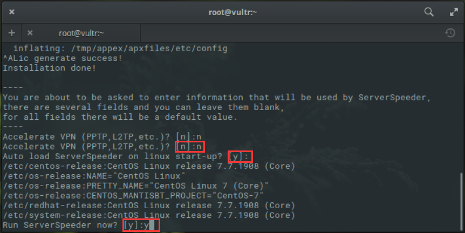Click the inflating /tmp/appex/apxfiles/etc/config line
The width and height of the screenshot is (465, 233).
120,49
